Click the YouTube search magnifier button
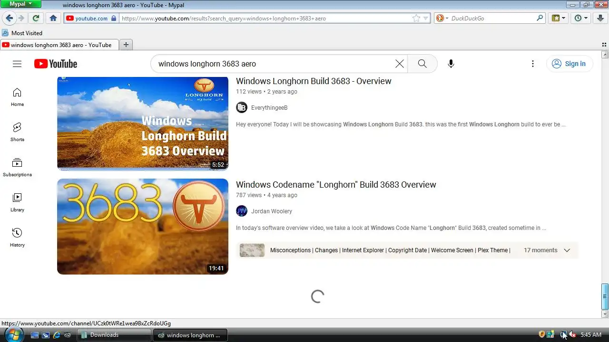This screenshot has width=609, height=342. point(422,64)
